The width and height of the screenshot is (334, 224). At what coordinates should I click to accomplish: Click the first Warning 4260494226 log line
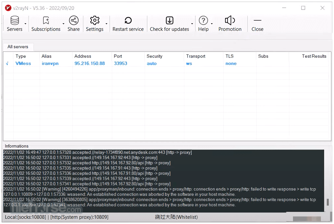coord(159,192)
